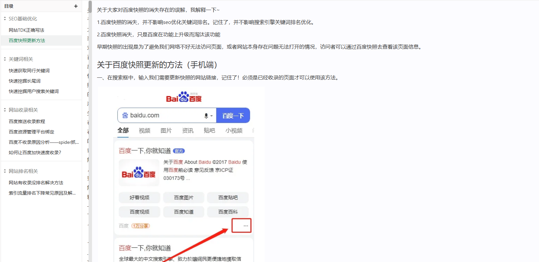Open 快速挖掘长尾词 article
539x262 pixels.
click(25, 81)
